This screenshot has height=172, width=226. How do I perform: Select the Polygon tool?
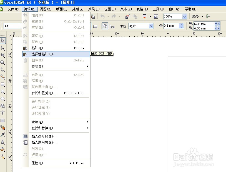(x=3, y=99)
